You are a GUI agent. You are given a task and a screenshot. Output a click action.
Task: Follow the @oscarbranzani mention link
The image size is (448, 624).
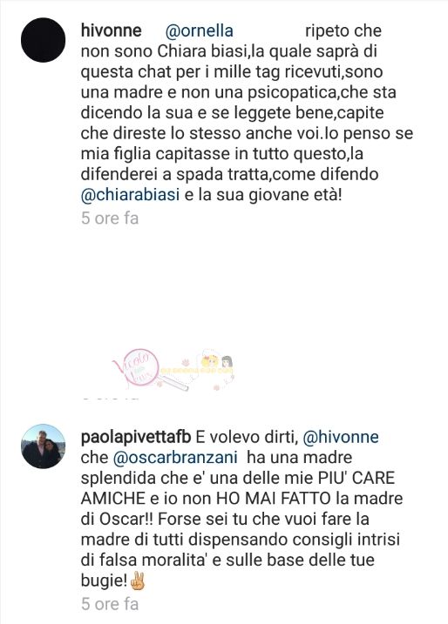[175, 457]
